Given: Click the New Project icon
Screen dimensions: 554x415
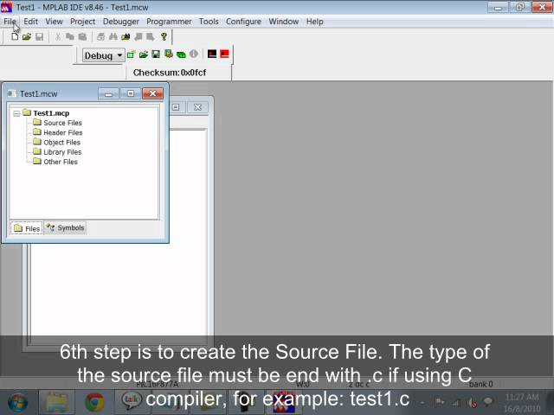Looking at the screenshot, I should [x=131, y=54].
